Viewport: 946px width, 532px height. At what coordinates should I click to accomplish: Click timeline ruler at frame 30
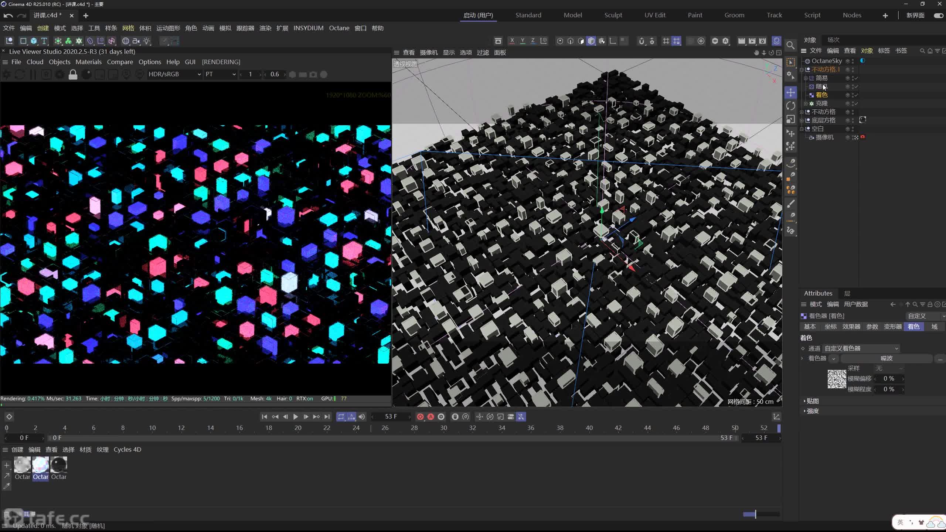[443, 428]
